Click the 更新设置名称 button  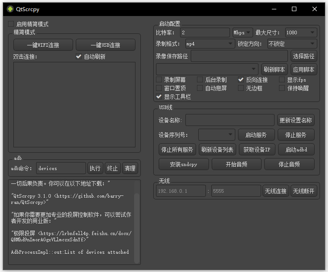[296, 120]
